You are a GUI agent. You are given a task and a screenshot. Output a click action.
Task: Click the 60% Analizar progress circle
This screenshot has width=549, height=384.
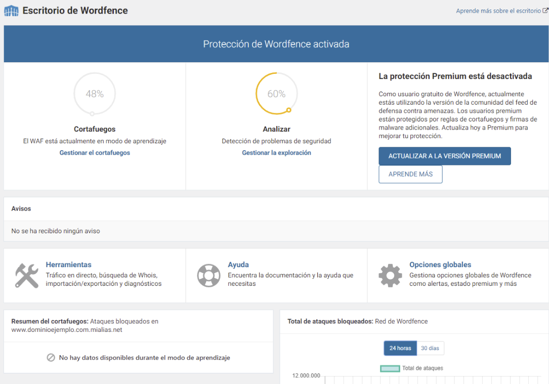click(276, 94)
